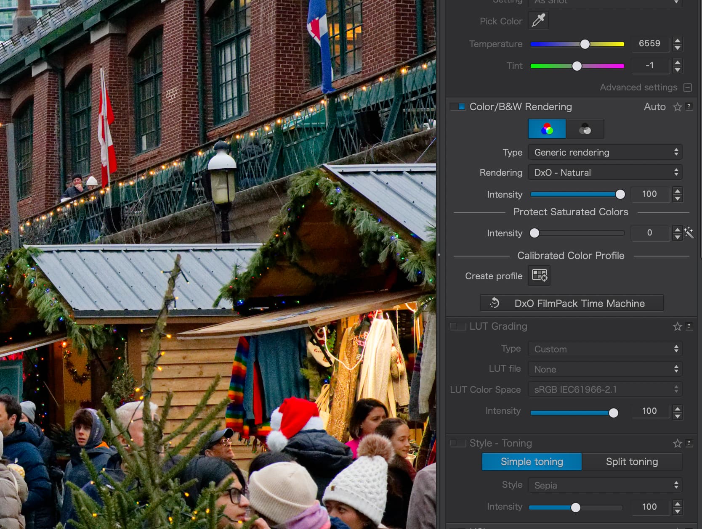This screenshot has width=702, height=529.
Task: Click the magic wand beside Protect Saturated Colors intensity
Action: coord(689,233)
